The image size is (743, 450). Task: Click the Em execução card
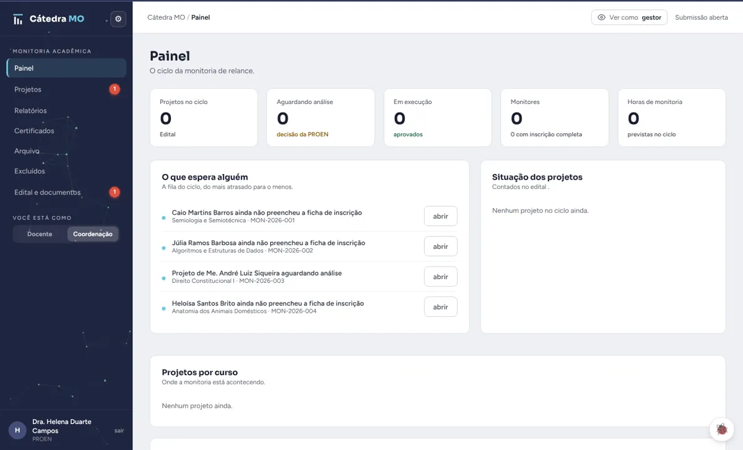[x=438, y=118]
